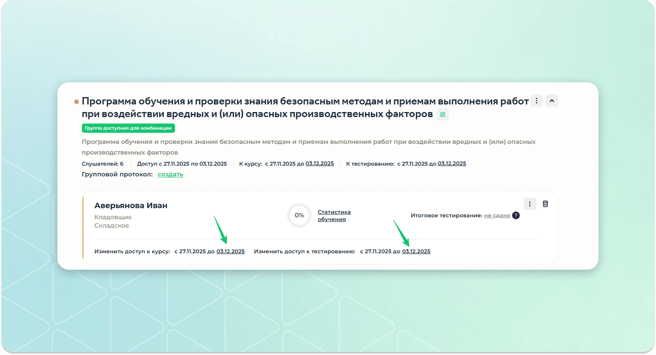Click 'не сдано' final testing status
The height and width of the screenshot is (355, 656).
click(497, 215)
